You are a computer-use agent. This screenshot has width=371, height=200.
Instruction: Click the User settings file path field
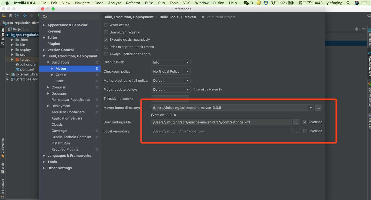[x=221, y=122]
